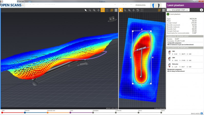Select the rotate tool in the 3D view toolbar
The height and width of the screenshot is (115, 204).
(103, 10)
